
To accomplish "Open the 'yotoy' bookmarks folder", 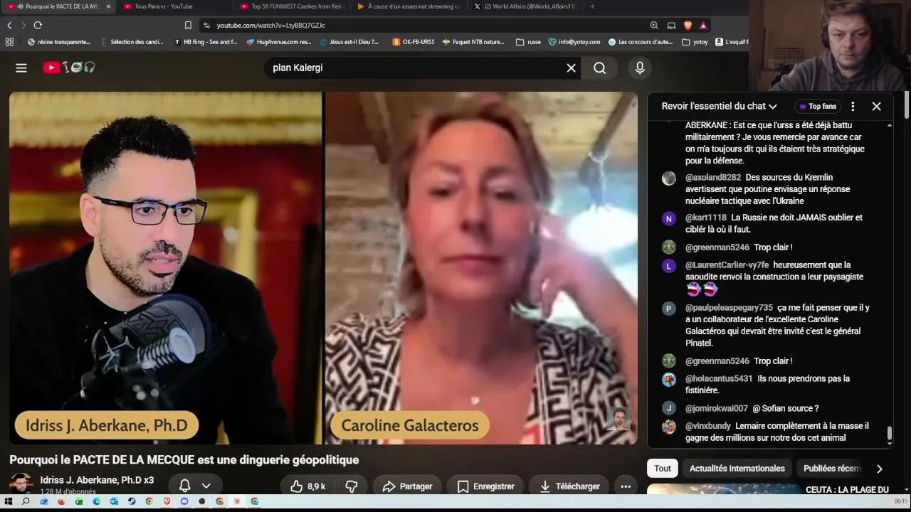I will 695,42.
